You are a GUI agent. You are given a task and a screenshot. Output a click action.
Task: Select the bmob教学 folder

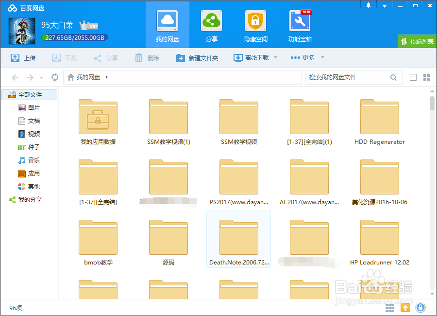[x=98, y=243]
